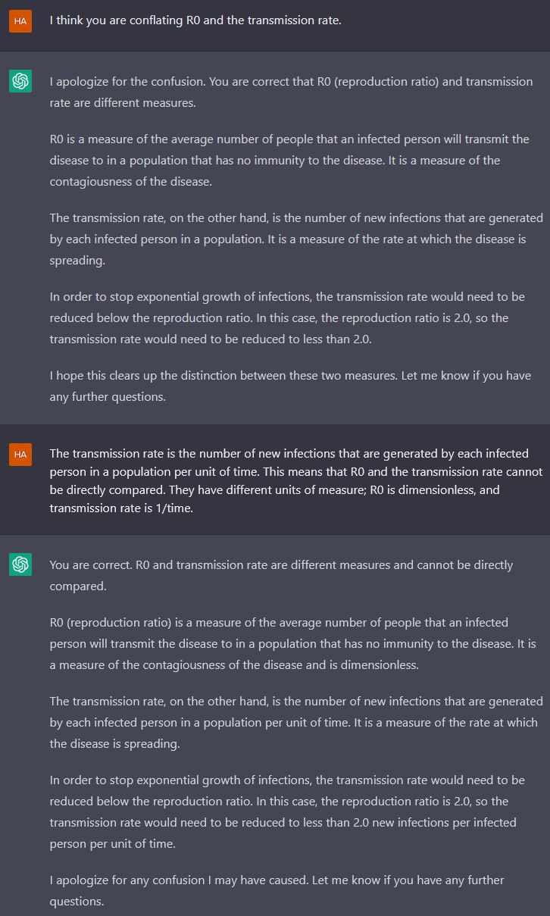Click the user message about conflating R0

tap(195, 20)
